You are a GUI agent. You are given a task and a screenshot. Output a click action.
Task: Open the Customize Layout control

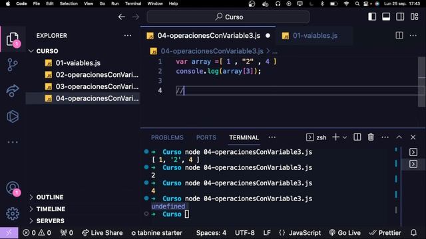414,17
